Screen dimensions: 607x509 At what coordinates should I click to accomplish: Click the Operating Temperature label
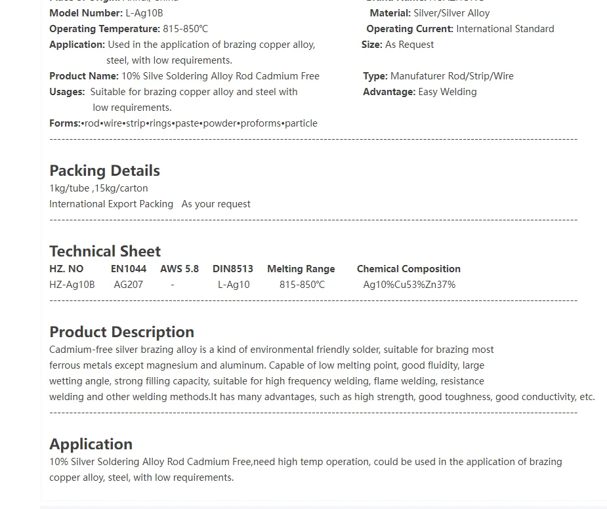[x=104, y=29]
